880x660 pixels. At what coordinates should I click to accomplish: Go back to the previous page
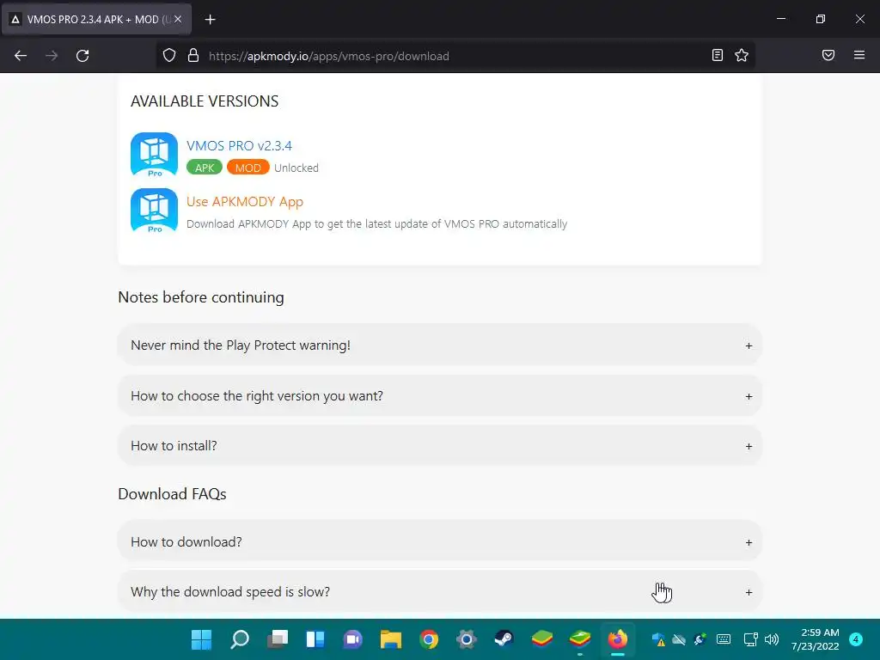point(21,56)
